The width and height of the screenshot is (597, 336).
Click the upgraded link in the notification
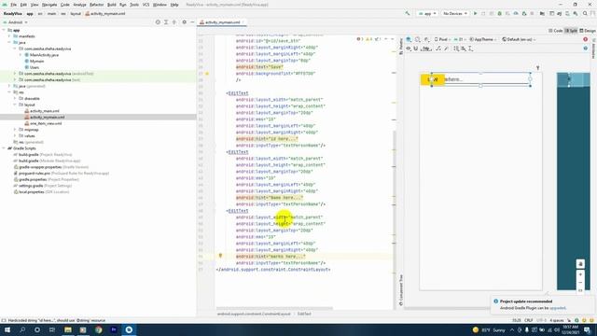point(558,308)
